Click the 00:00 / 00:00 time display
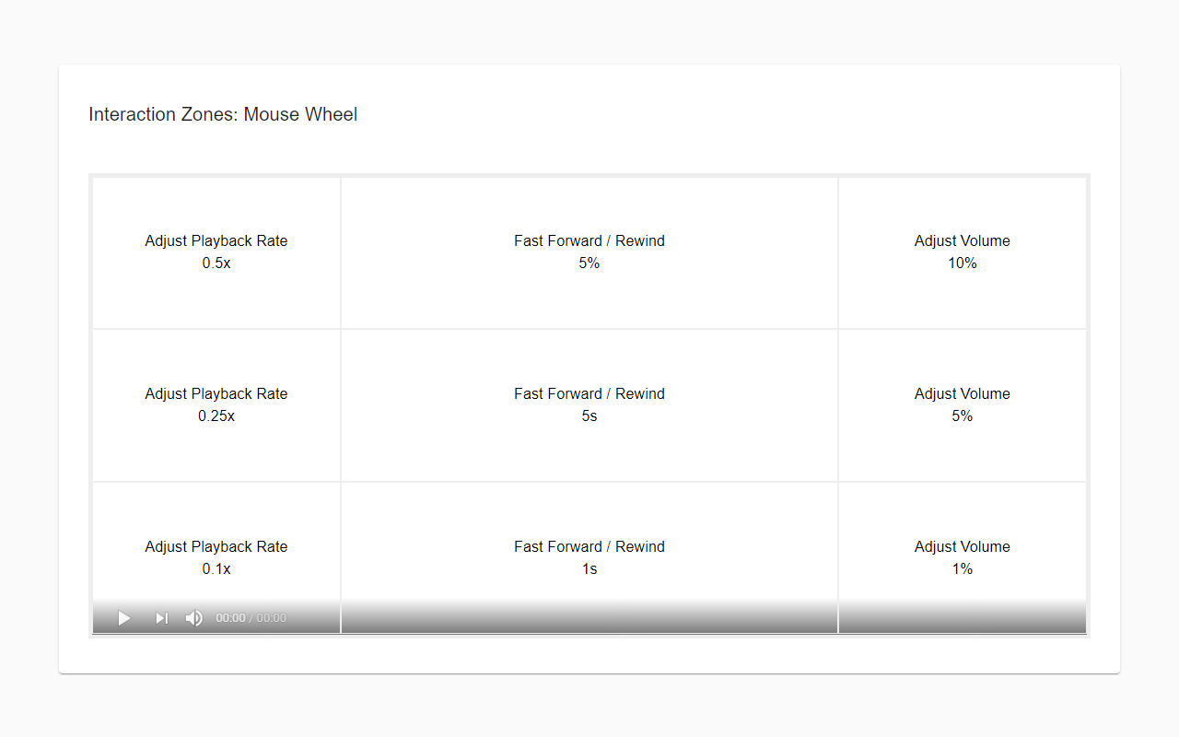 pyautogui.click(x=251, y=618)
